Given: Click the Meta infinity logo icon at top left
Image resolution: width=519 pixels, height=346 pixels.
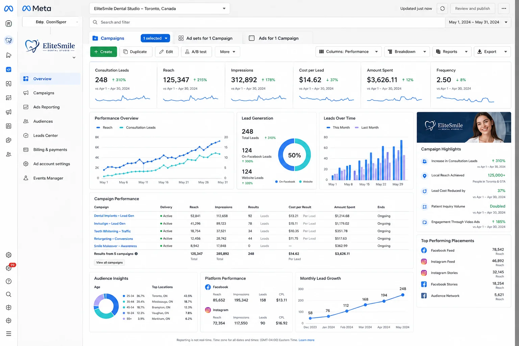Looking at the screenshot, I should click(x=9, y=8).
